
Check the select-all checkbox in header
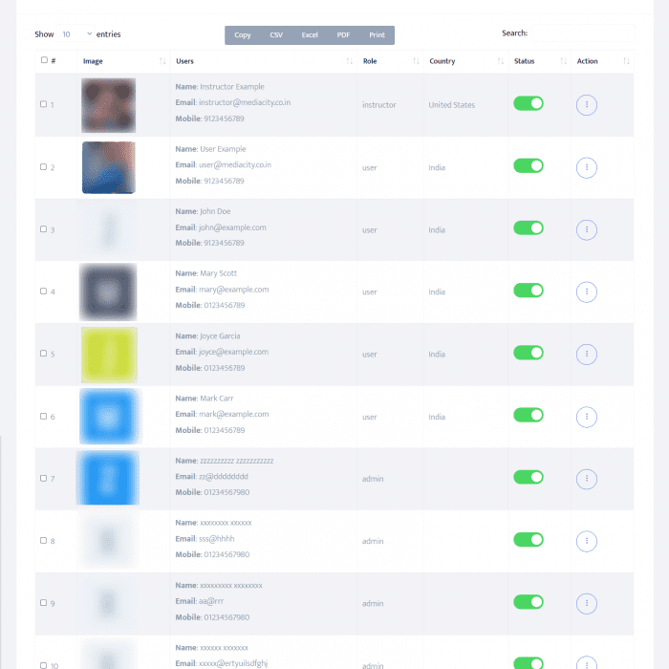point(44,60)
